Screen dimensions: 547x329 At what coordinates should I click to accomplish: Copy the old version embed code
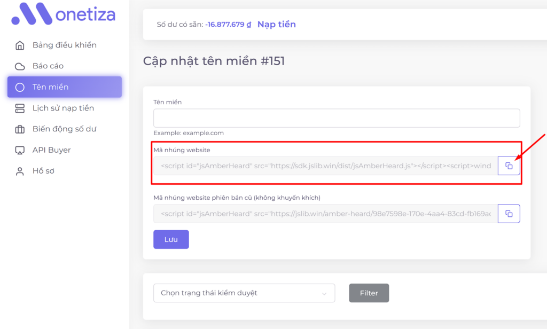click(x=509, y=214)
